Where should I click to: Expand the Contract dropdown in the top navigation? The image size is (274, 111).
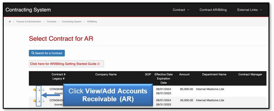(181, 10)
